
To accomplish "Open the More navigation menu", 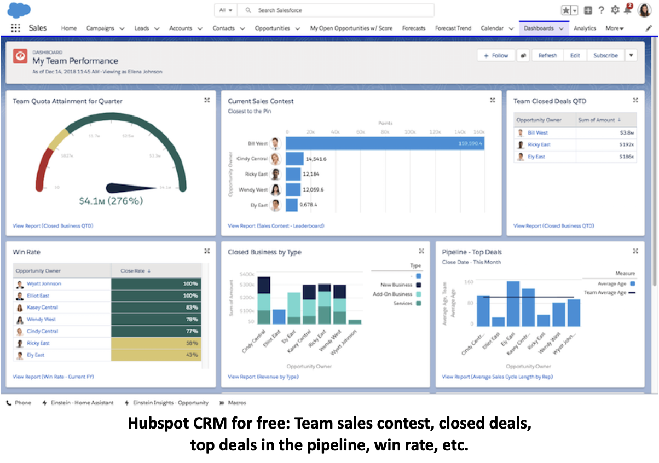I will pos(614,28).
